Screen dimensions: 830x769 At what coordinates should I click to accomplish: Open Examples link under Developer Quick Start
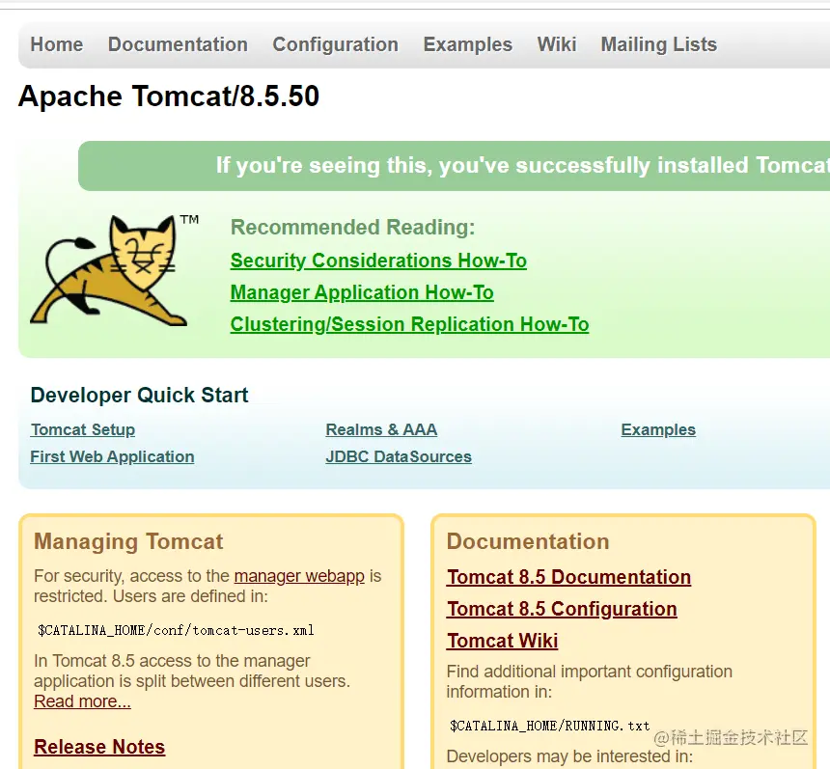(658, 429)
